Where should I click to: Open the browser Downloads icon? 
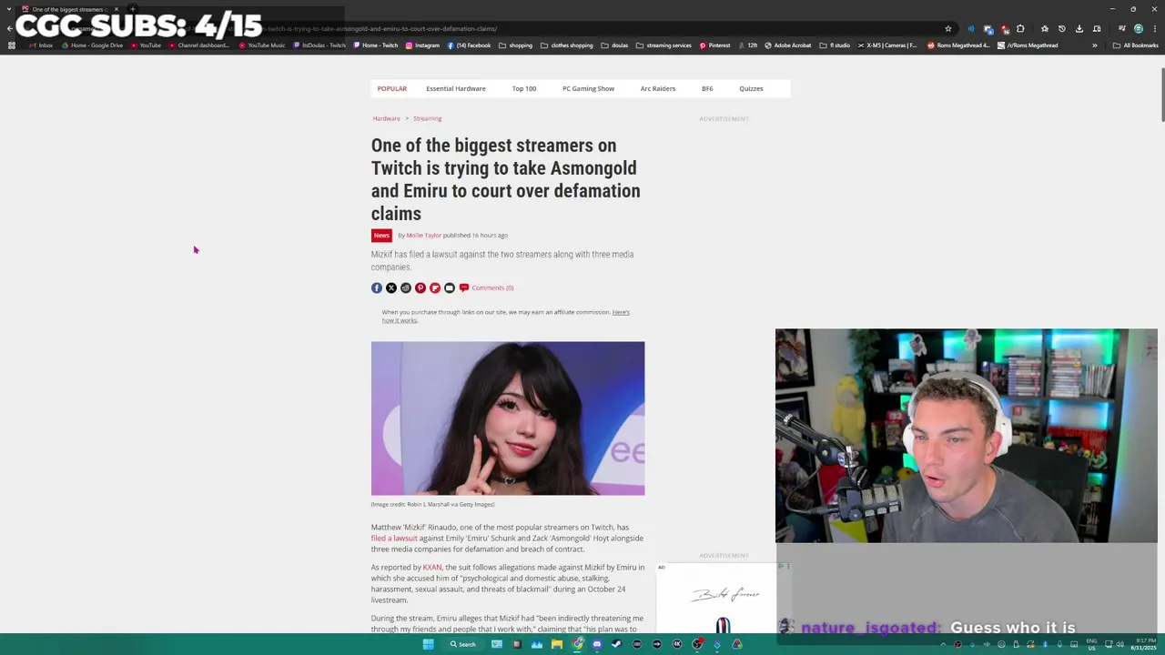click(1079, 29)
